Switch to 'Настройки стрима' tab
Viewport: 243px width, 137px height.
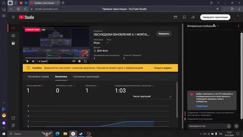point(38,76)
